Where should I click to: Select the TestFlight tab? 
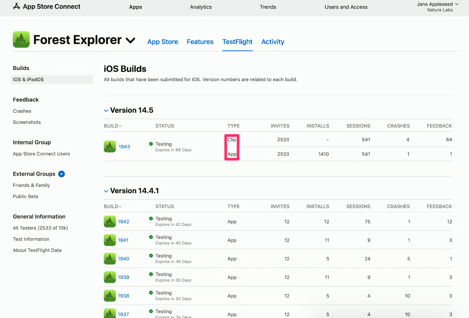[x=237, y=42]
